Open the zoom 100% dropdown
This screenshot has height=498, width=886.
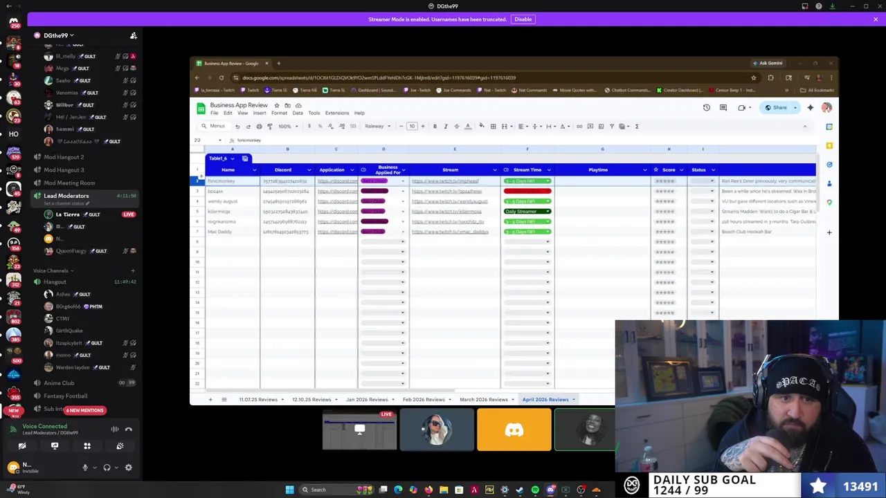[287, 127]
